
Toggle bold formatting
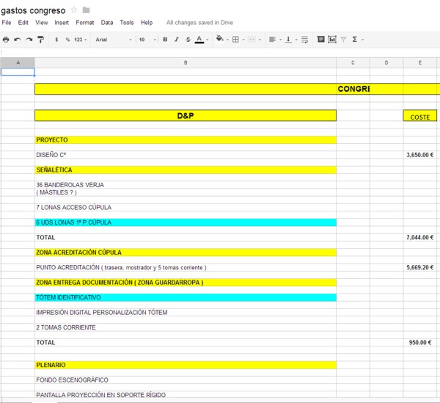coord(165,39)
